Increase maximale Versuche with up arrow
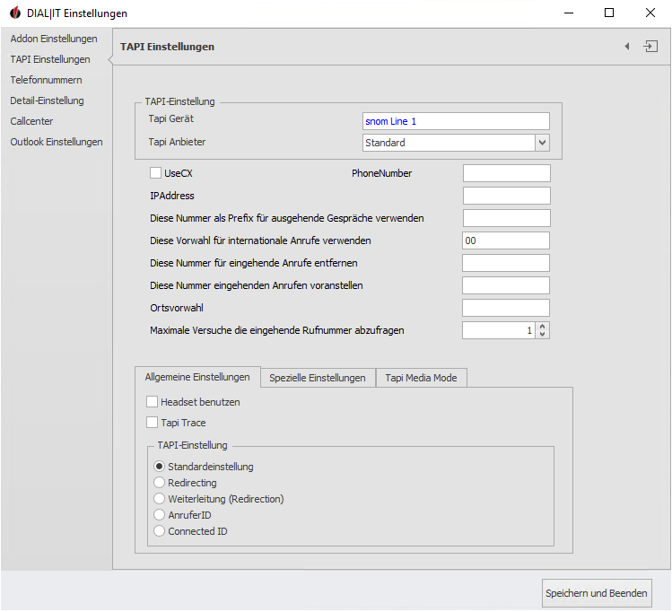Image resolution: width=672 pixels, height=612 pixels. pos(543,326)
